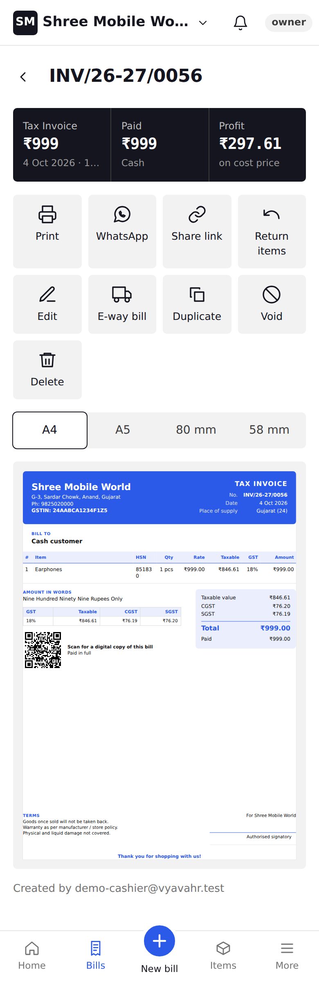Create a New bill with plus button
This screenshot has height=981, width=319.
159,941
